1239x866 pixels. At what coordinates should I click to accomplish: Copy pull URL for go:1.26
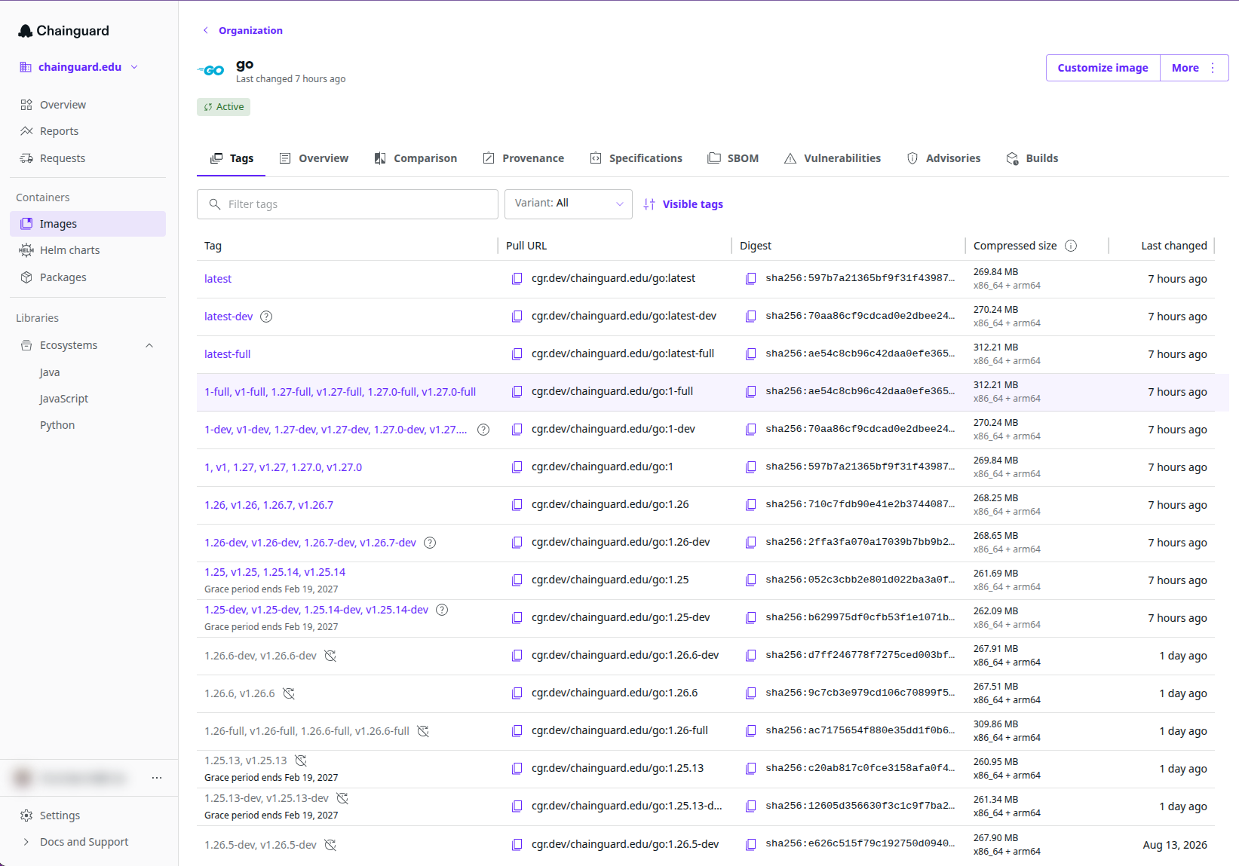click(x=517, y=505)
